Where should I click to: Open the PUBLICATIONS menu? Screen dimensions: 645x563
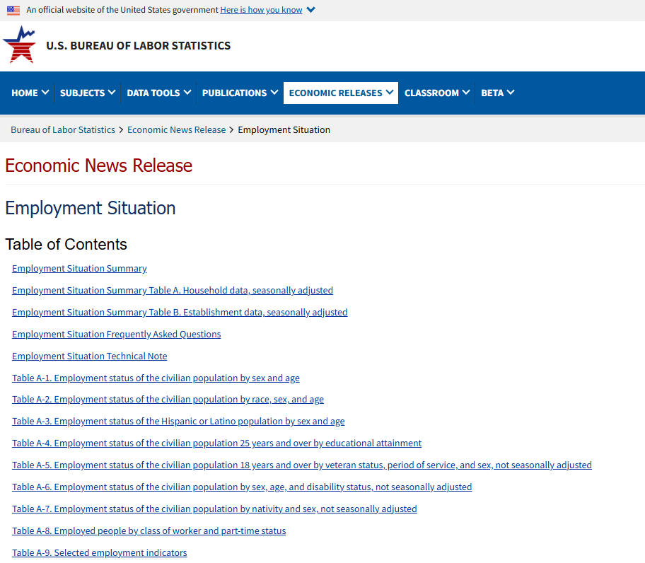240,93
